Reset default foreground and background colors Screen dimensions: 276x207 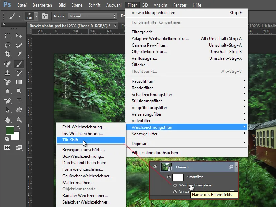[7, 139]
